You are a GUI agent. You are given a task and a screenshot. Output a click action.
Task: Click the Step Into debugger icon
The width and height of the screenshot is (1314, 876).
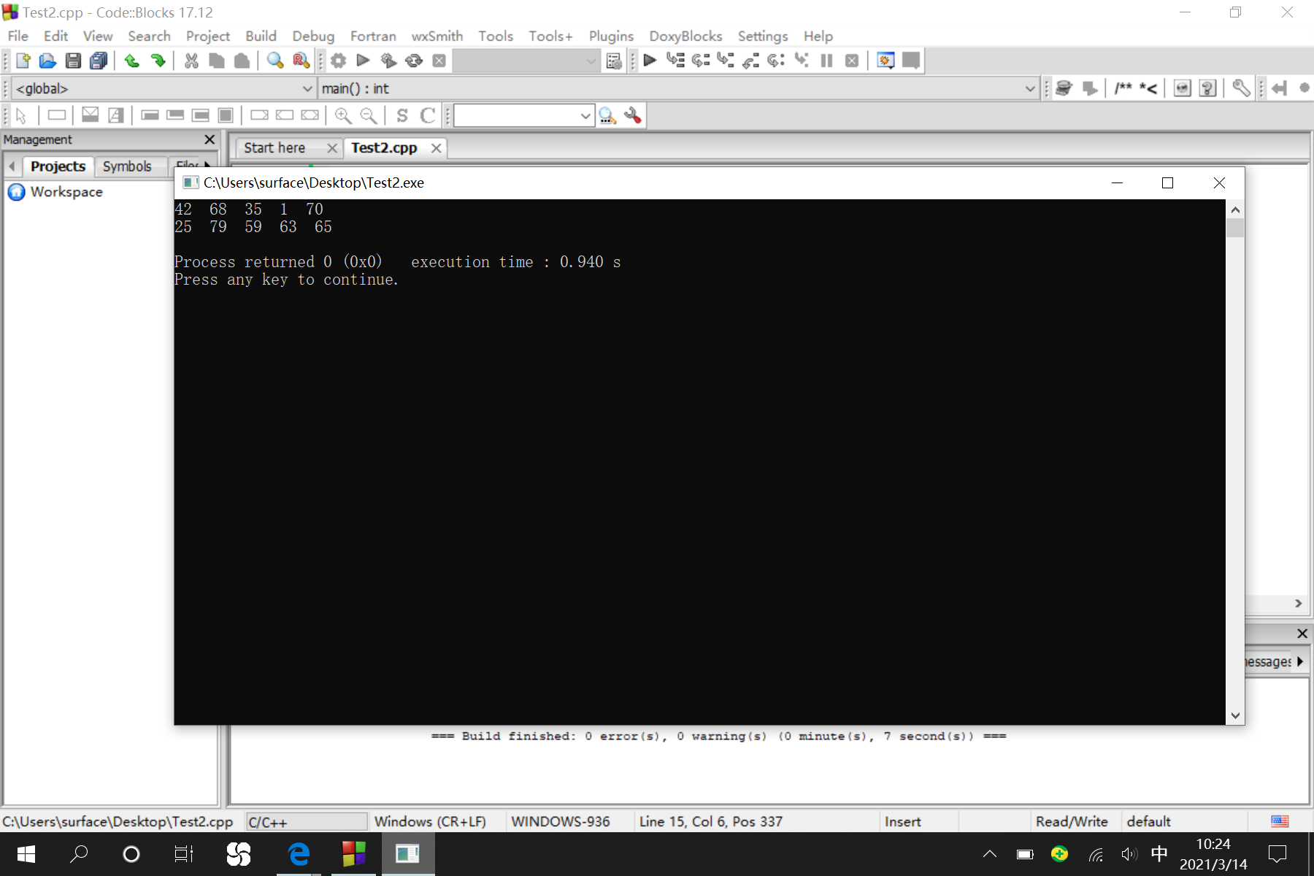coord(725,61)
